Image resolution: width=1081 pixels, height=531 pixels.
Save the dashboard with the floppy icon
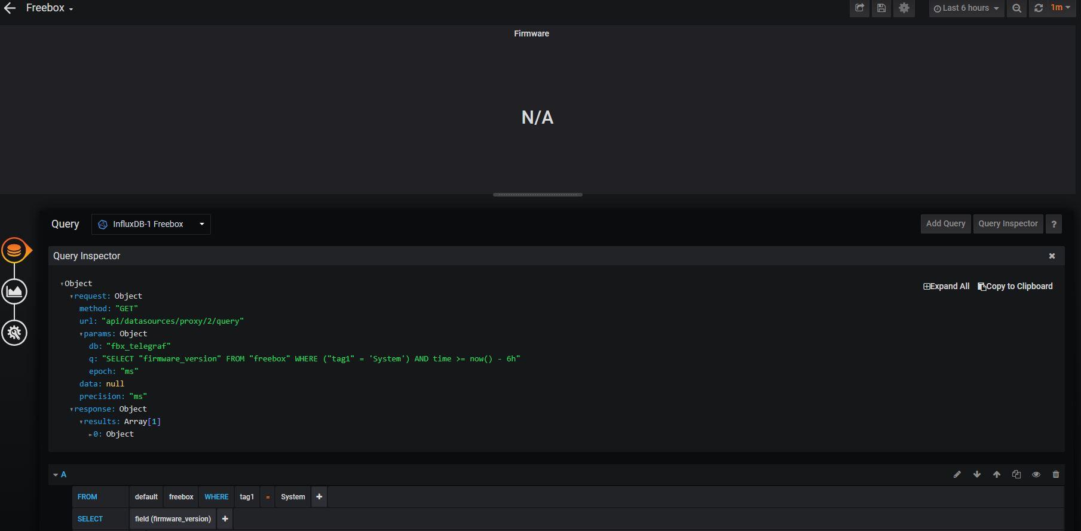point(881,8)
